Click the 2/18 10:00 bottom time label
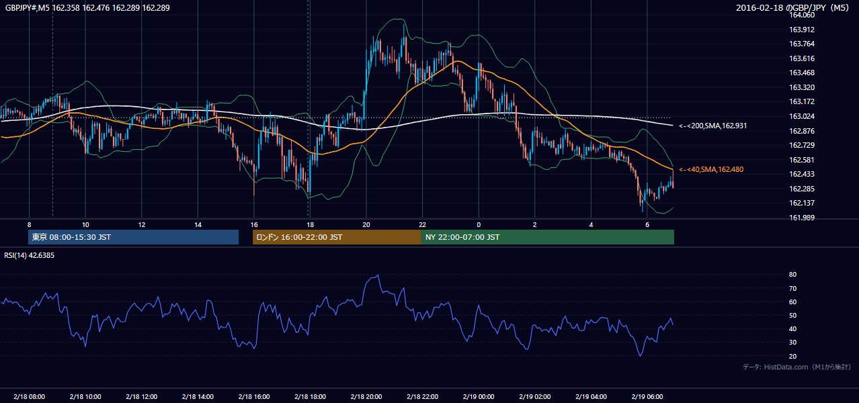859x403 pixels. click(85, 397)
